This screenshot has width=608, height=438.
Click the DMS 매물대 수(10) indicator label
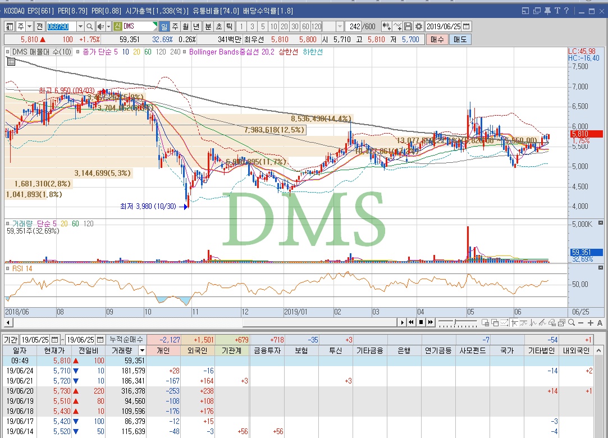click(42, 52)
